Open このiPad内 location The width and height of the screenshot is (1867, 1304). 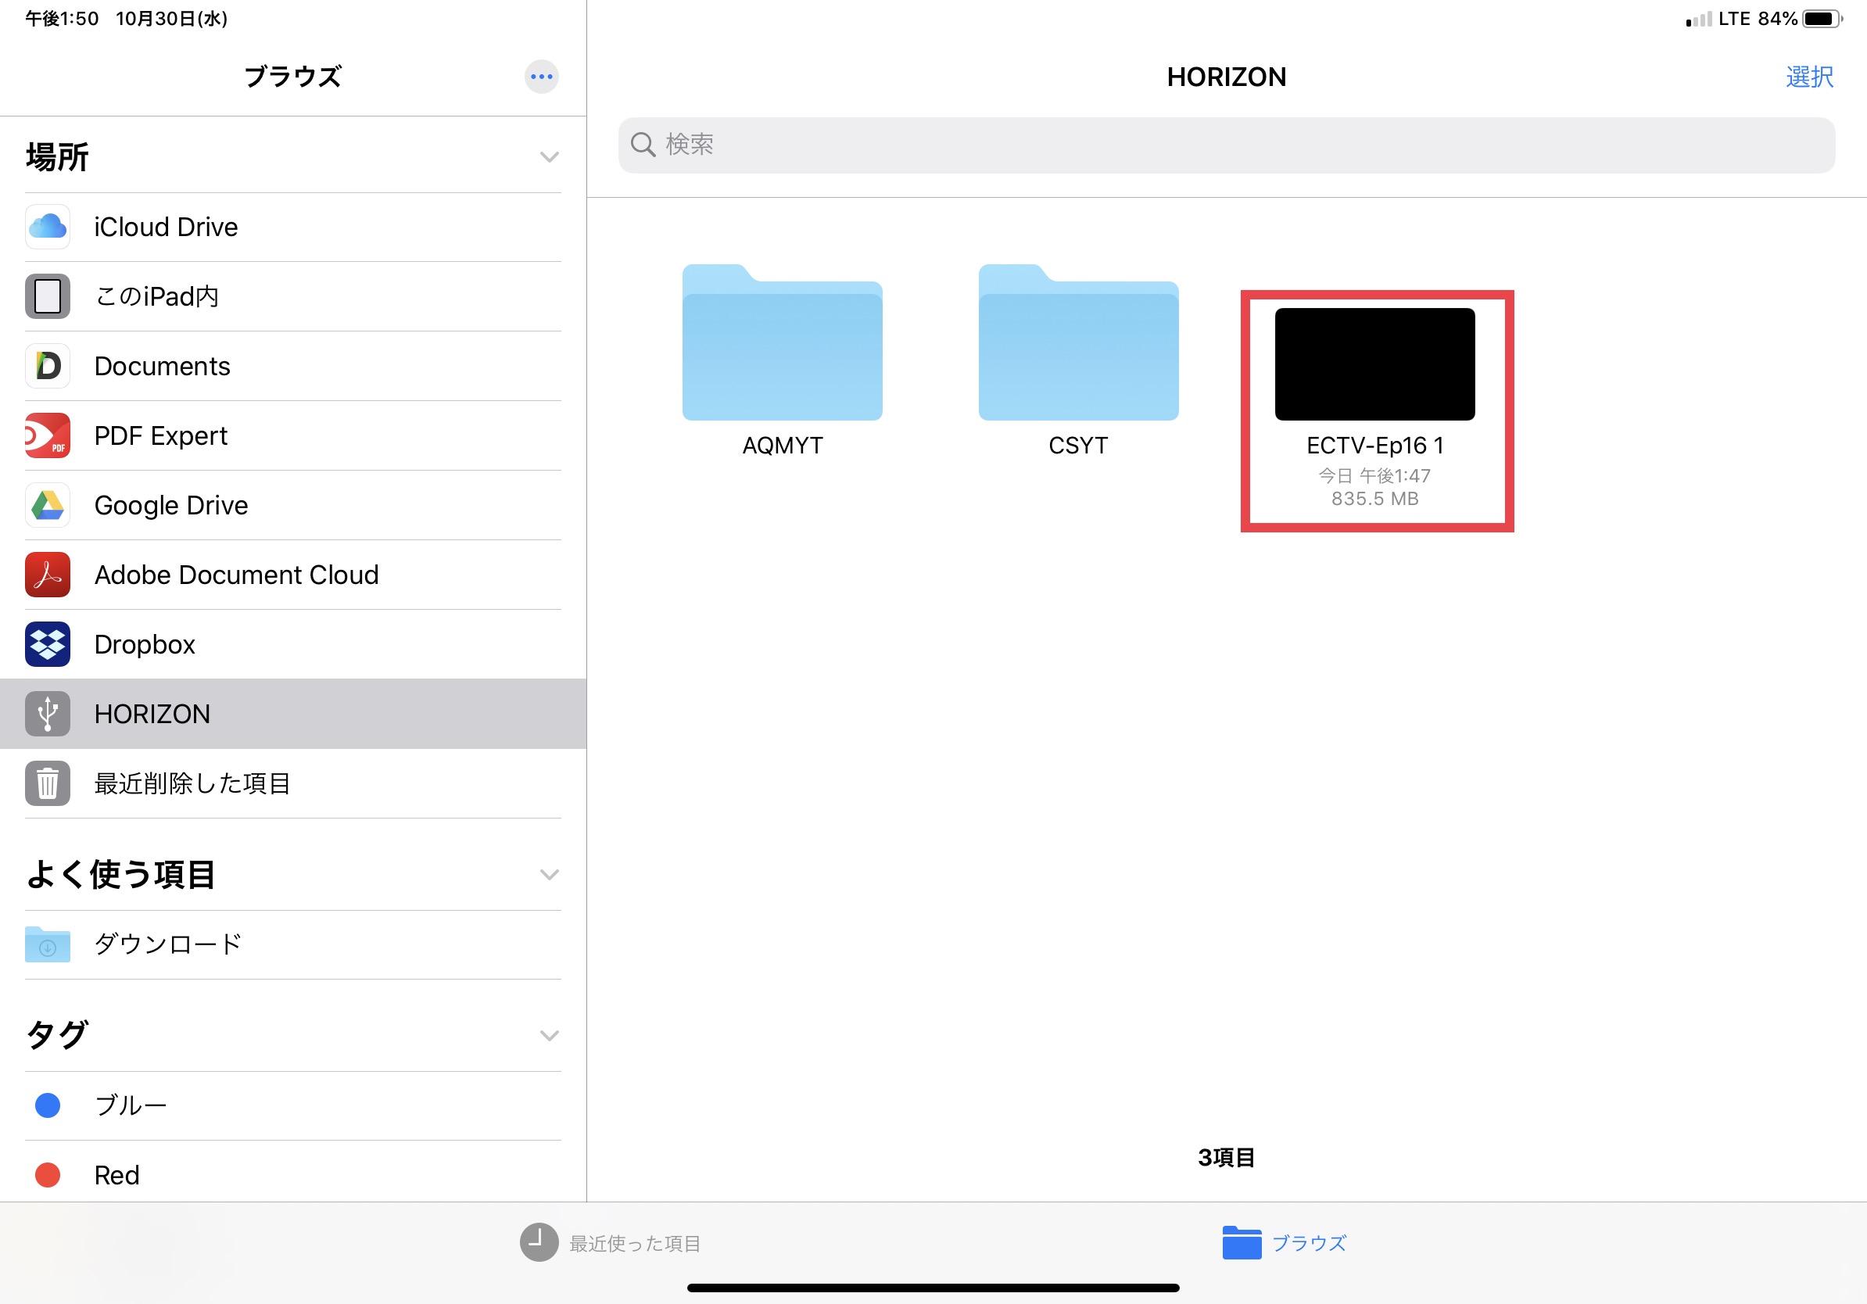click(156, 297)
